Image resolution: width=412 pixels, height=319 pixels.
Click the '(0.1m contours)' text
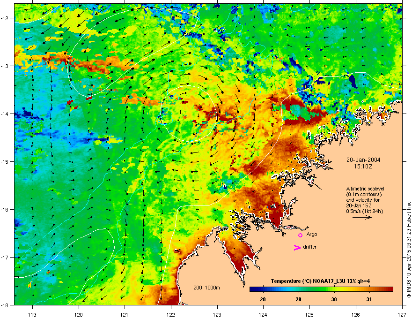364,195
